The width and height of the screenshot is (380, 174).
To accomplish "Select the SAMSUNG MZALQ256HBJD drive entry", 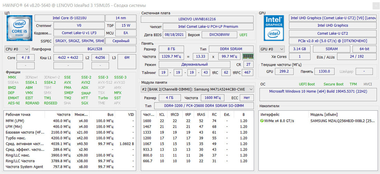I will [x=318, y=121].
